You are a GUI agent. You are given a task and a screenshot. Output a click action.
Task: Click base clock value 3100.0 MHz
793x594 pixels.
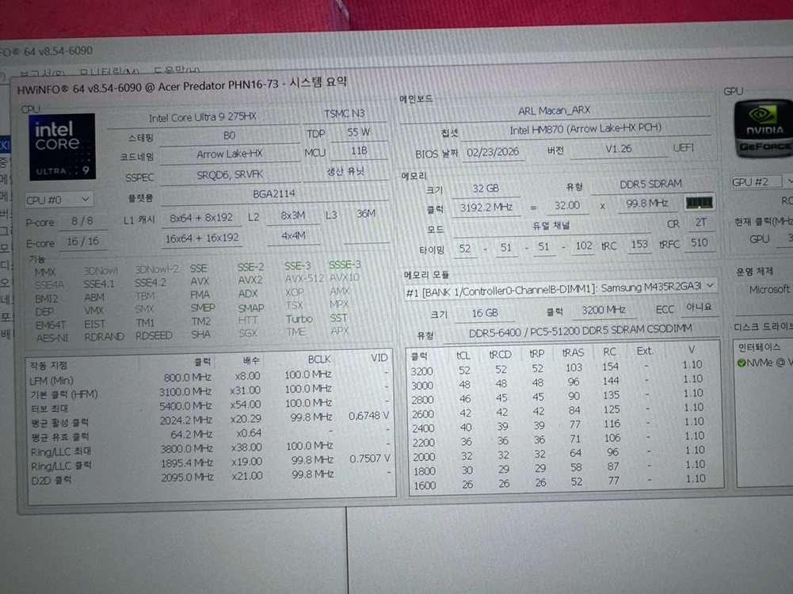tap(185, 392)
